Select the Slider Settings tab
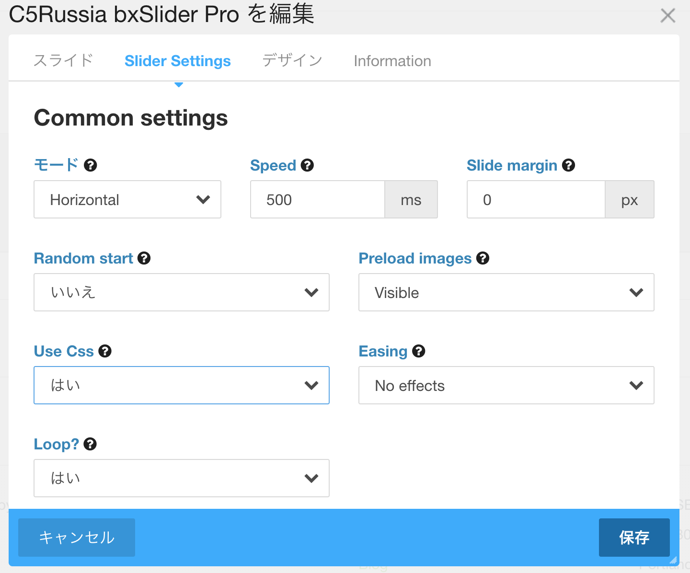Screen dimensions: 690x573 click(x=178, y=61)
